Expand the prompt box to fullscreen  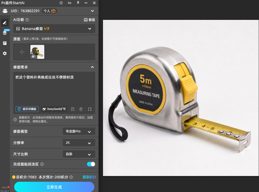(90, 109)
